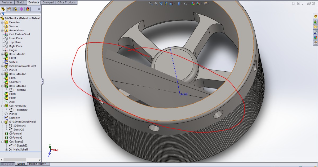318x167 pixels.
Task: Open the View Orientation dropdown arrow
Action: [x=174, y=4]
